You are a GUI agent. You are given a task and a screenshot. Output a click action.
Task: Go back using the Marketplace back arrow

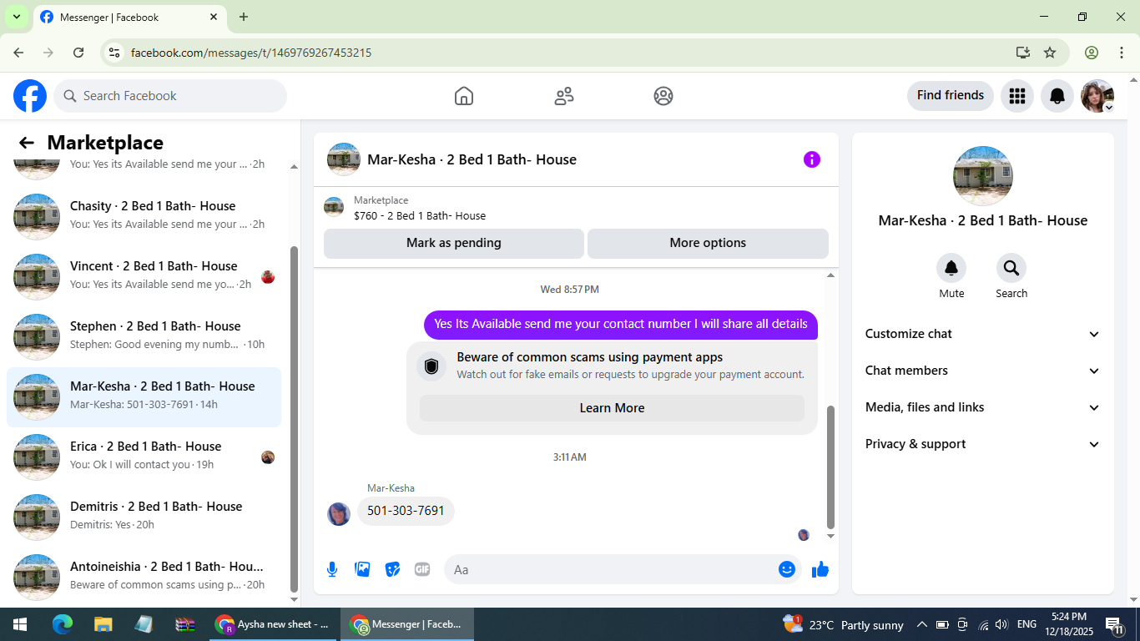[x=27, y=143]
